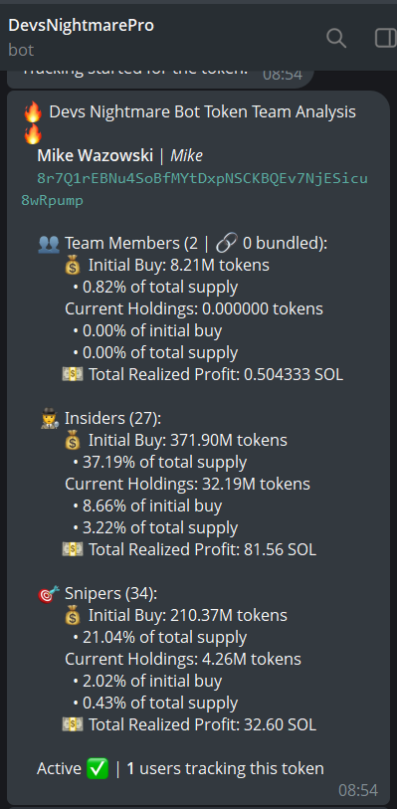
Task: Click the money bag beside Insiders Initial Buy
Action: [x=74, y=440]
